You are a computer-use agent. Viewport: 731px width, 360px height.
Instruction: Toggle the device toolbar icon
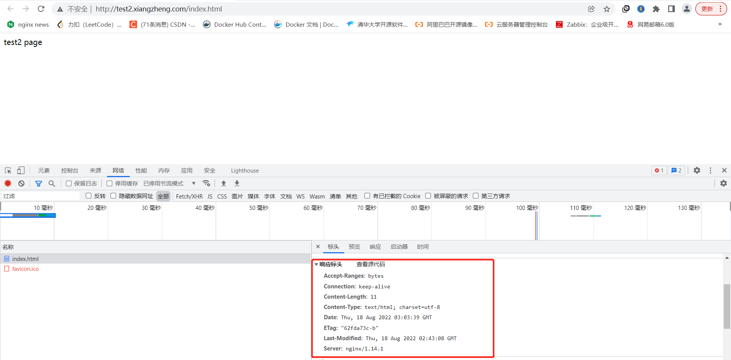(21, 170)
